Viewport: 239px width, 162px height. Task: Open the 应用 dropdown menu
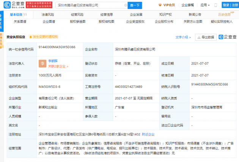205,5
